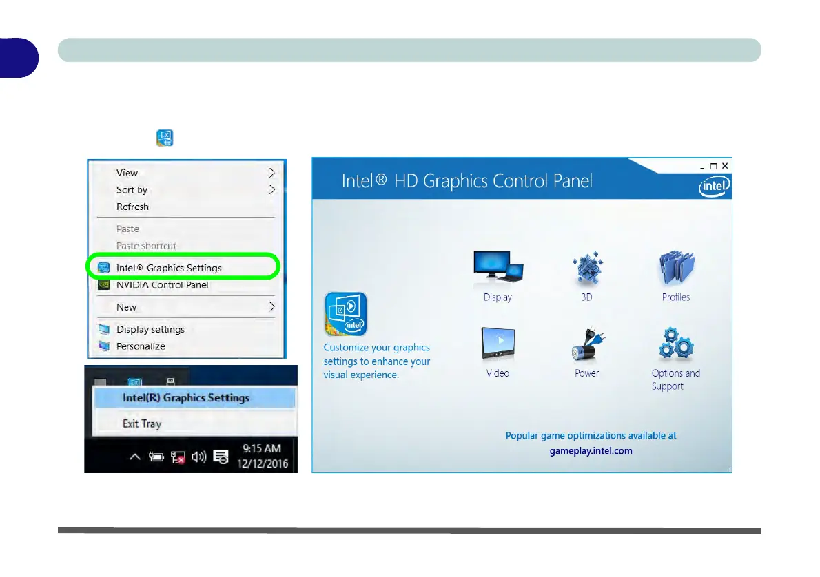Click 'Popular game optimizations available at' text
Image resolution: width=820 pixels, height=577 pixels.
point(591,435)
